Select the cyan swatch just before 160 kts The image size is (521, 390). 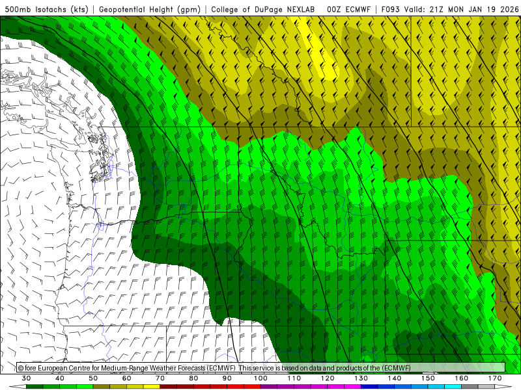453,387
